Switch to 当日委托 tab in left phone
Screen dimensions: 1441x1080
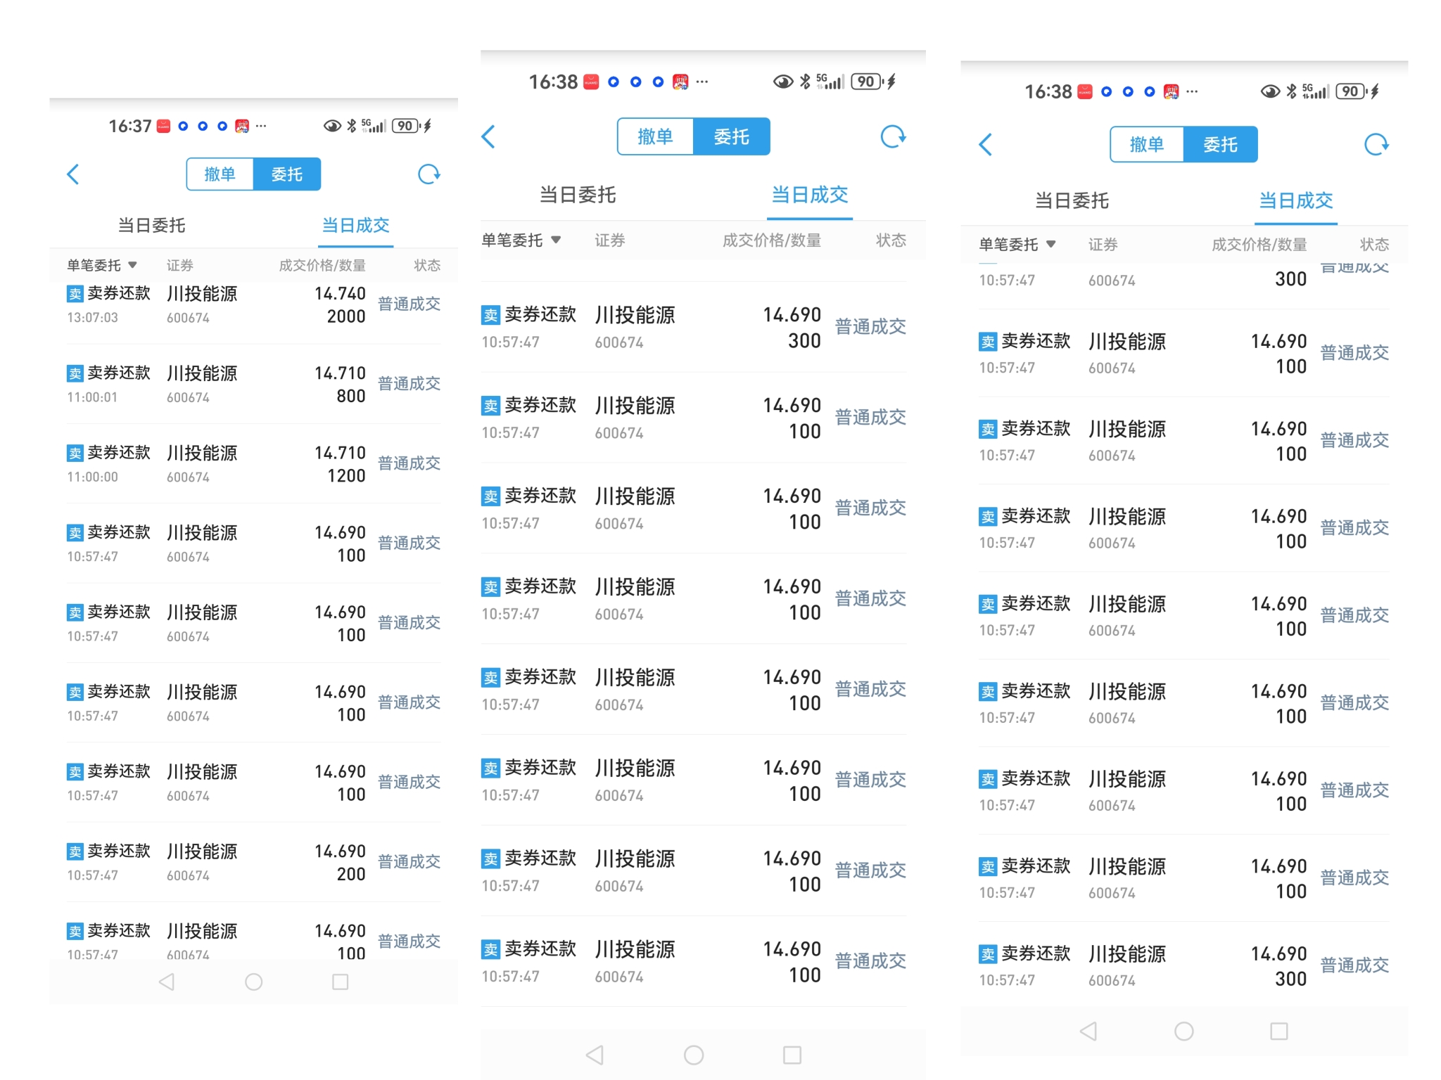[151, 226]
